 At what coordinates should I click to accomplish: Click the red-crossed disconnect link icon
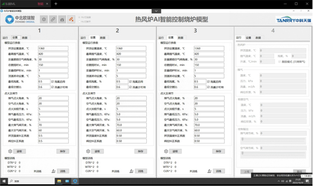pyautogui.click(x=71, y=19)
